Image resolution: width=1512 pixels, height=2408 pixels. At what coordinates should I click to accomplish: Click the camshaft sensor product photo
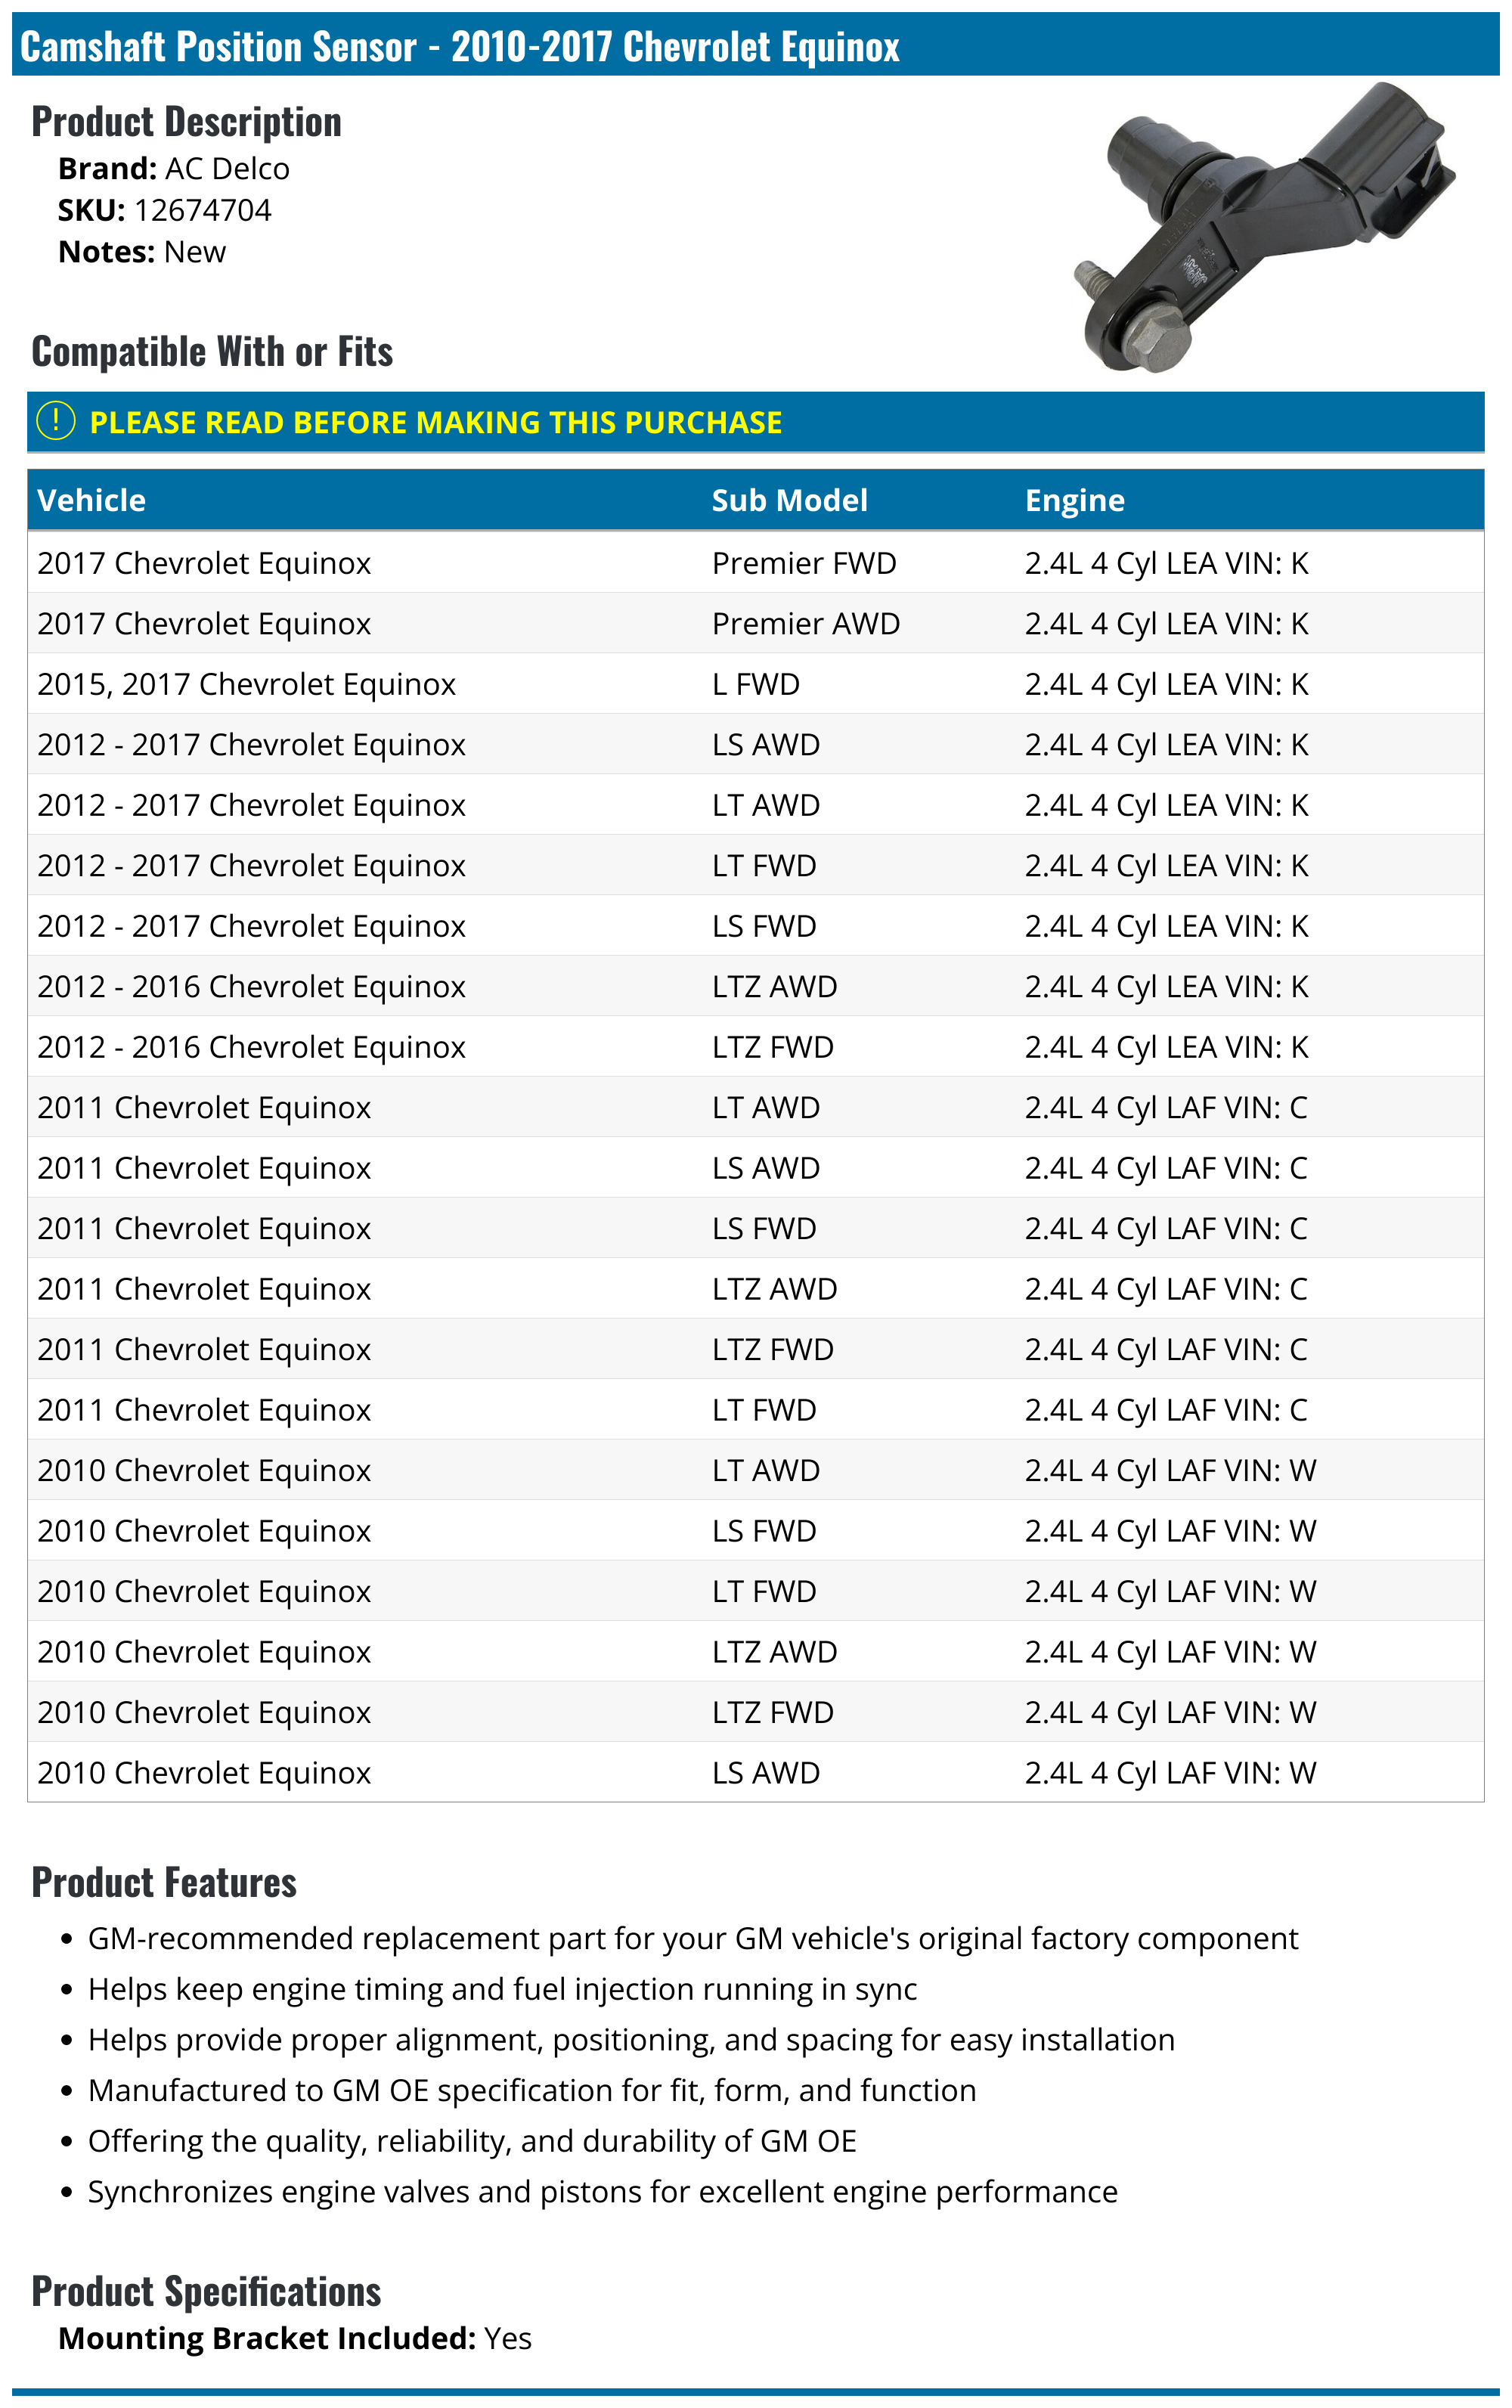pos(1262,227)
